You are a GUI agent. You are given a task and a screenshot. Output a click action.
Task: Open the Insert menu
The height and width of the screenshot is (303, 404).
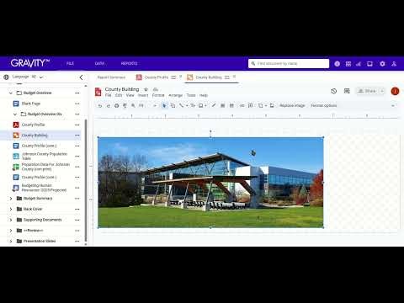click(143, 95)
